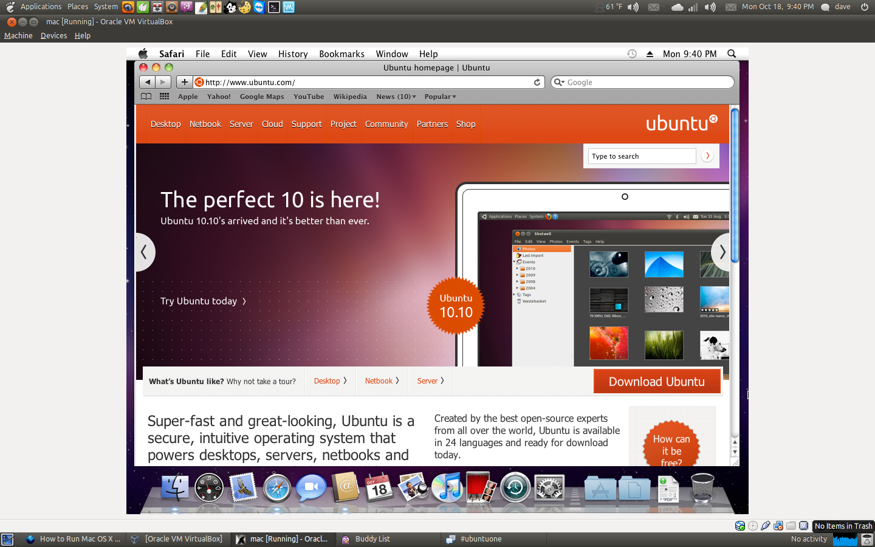Show the previous slide on Ubuntu banner

[144, 252]
